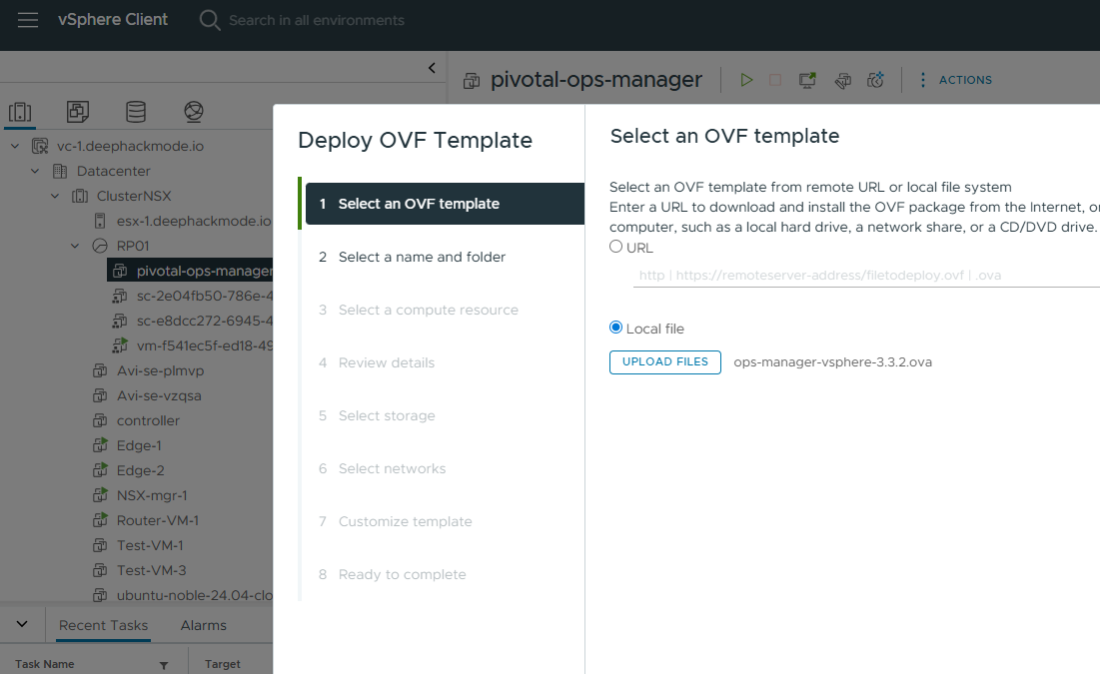This screenshot has width=1100, height=674.
Task: Click the ops-manager-vsphere-3.3.2.ova filename
Action: click(832, 361)
